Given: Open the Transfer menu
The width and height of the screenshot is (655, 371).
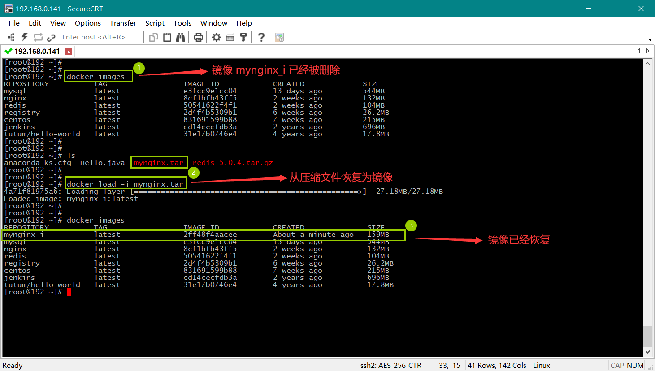Looking at the screenshot, I should click(x=123, y=23).
